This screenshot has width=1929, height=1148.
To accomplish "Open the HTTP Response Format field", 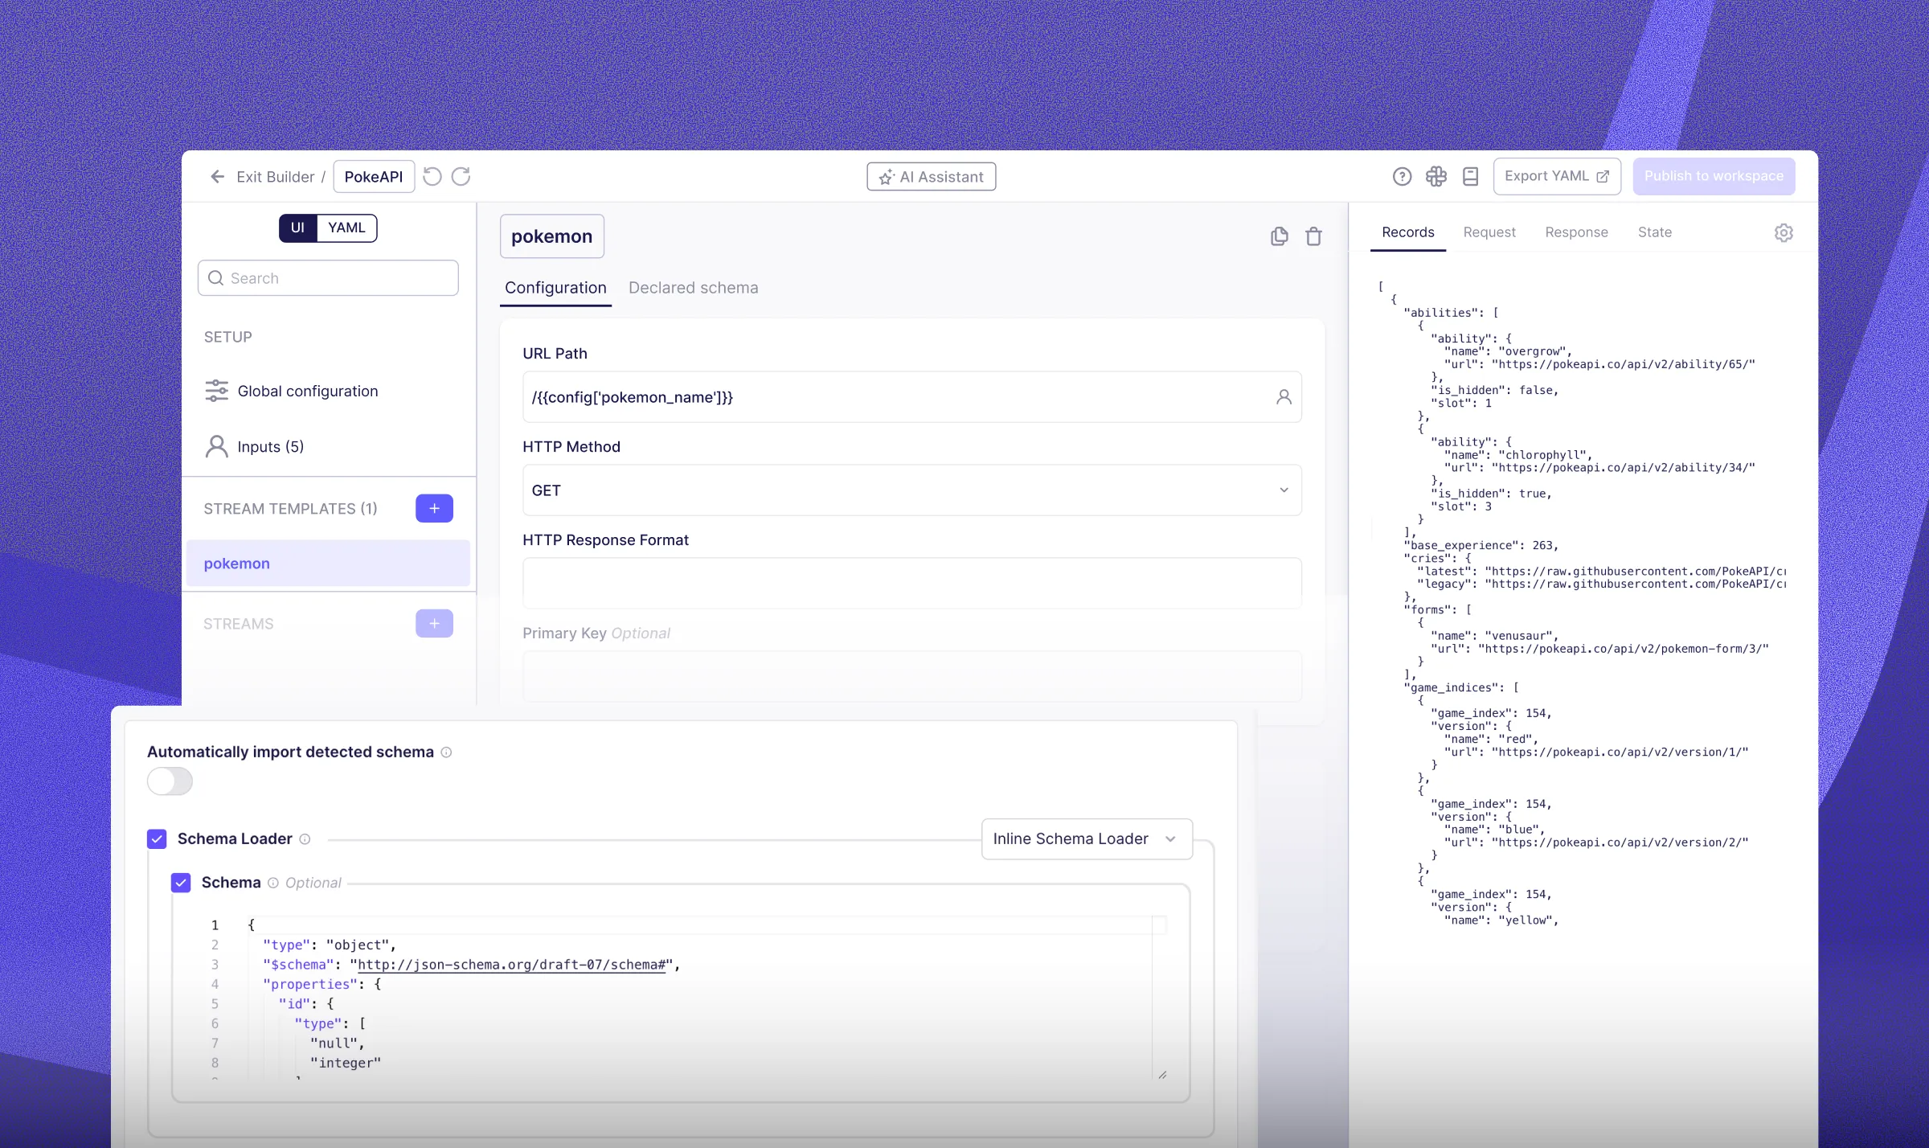I will pyautogui.click(x=911, y=584).
